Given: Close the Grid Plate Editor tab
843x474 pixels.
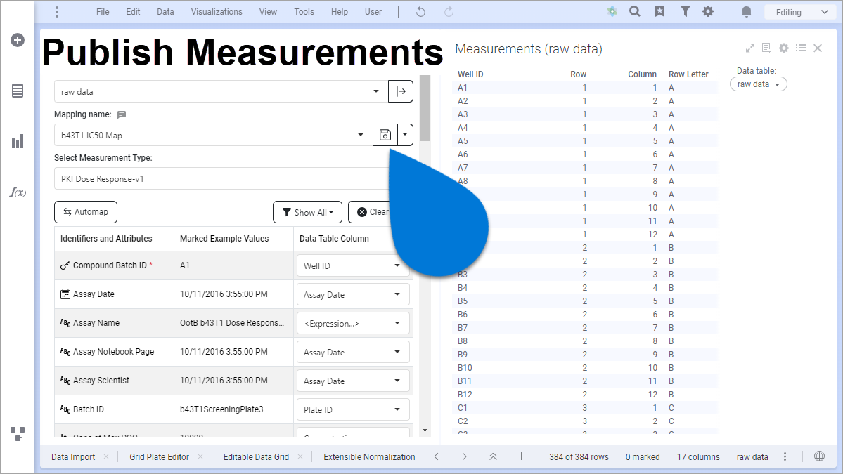Looking at the screenshot, I should click(x=200, y=457).
